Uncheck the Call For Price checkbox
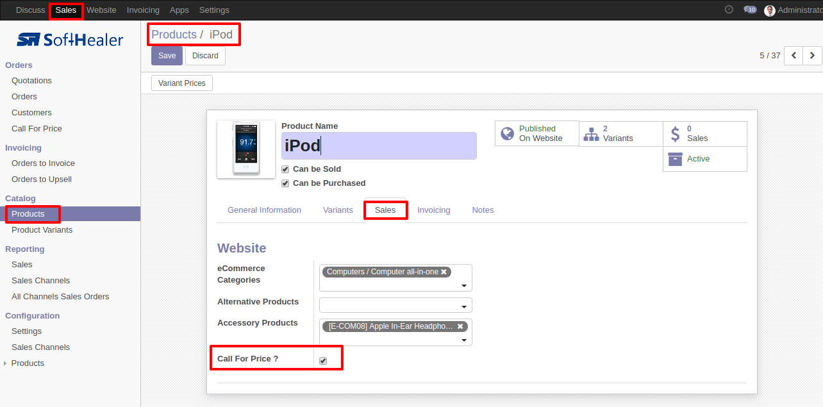 pyautogui.click(x=323, y=361)
